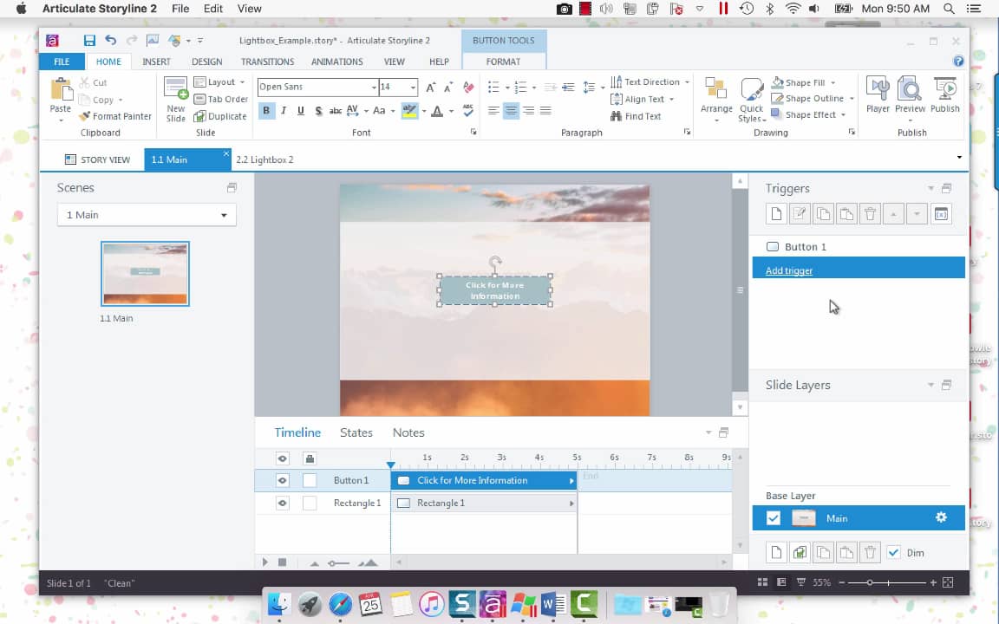Edit the selected trigger
This screenshot has width=999, height=624.
800,214
